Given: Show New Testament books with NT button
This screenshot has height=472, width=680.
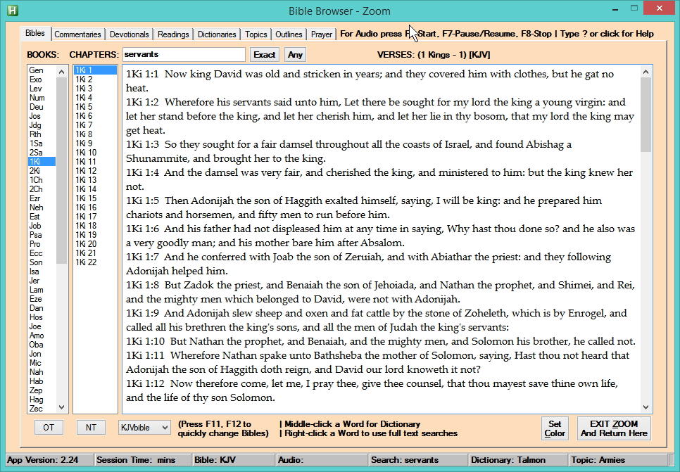Looking at the screenshot, I should pyautogui.click(x=91, y=428).
